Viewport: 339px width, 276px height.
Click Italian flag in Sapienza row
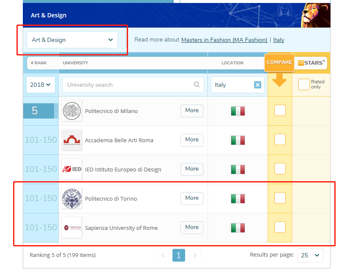pos(238,228)
